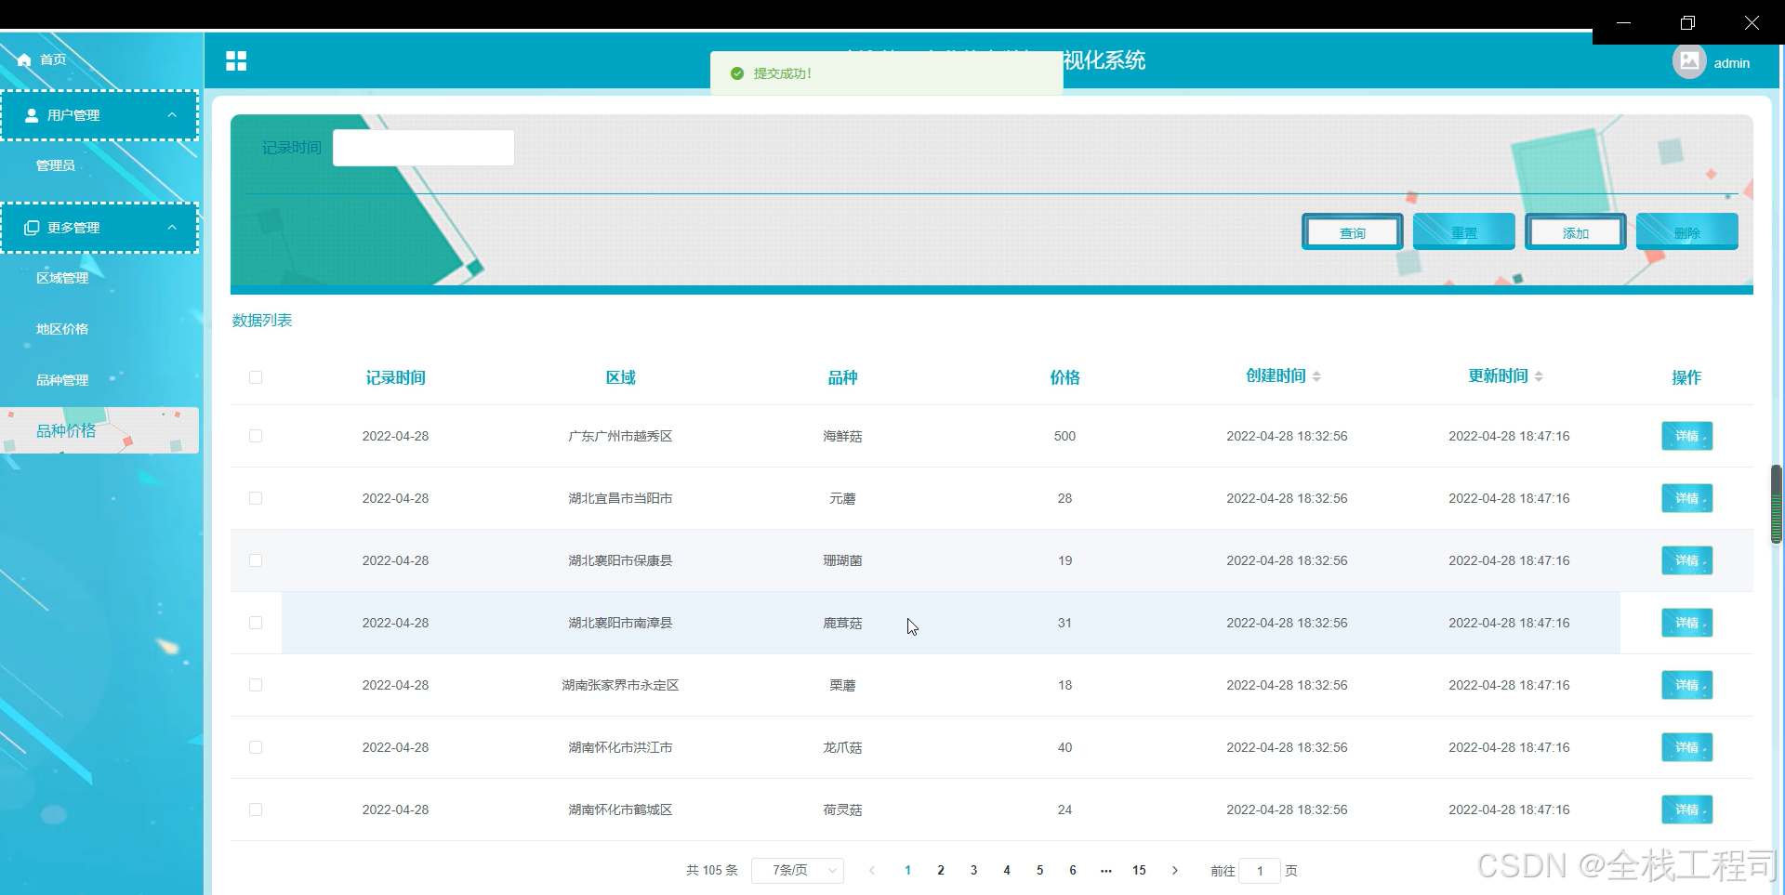The height and width of the screenshot is (895, 1785).
Task: Check the row for 广东广州市越秀区
Action: point(256,436)
